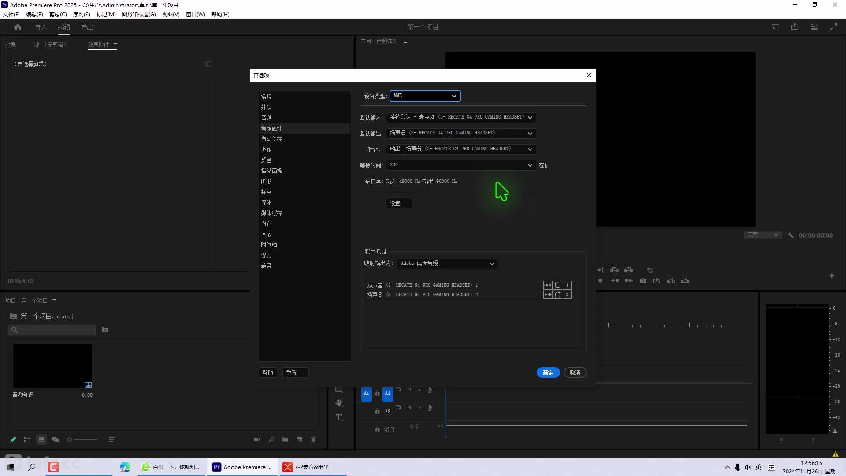Image resolution: width=846 pixels, height=476 pixels.
Task: Switch project panel to list view
Action: pyautogui.click(x=27, y=439)
